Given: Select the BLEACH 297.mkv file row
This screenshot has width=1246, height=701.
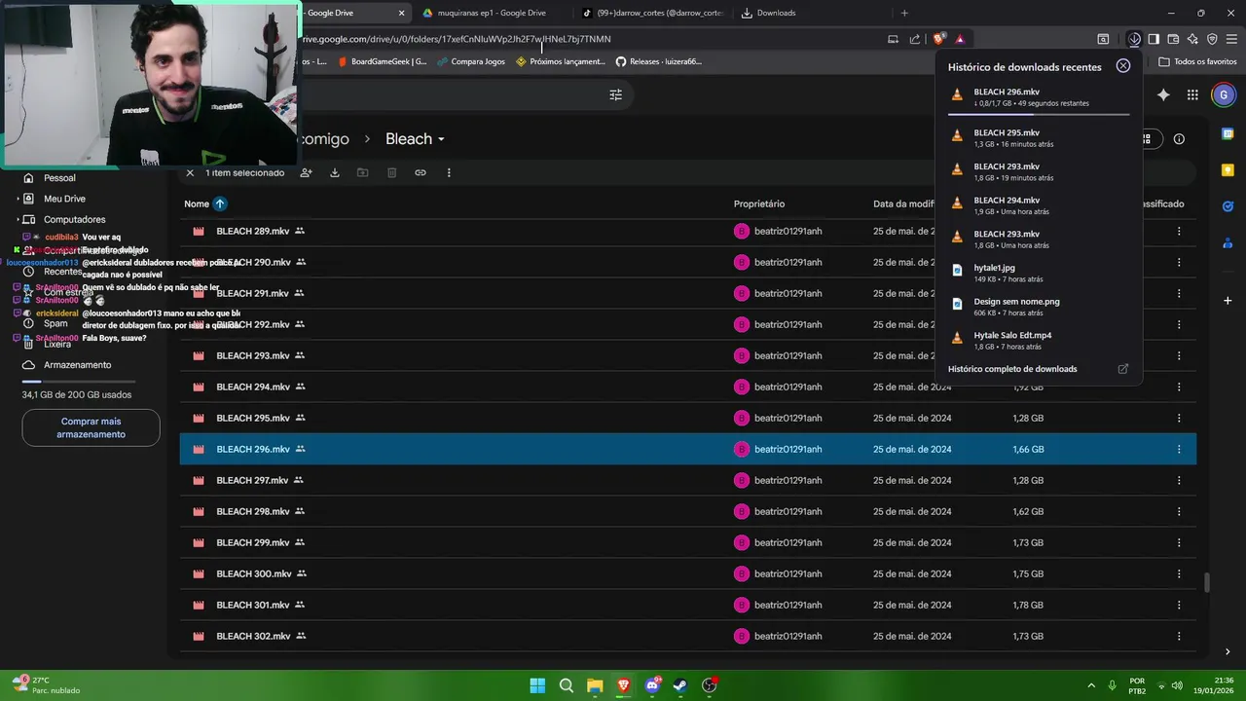Looking at the screenshot, I should tap(687, 480).
